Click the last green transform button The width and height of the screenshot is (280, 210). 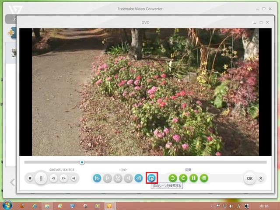click(204, 178)
